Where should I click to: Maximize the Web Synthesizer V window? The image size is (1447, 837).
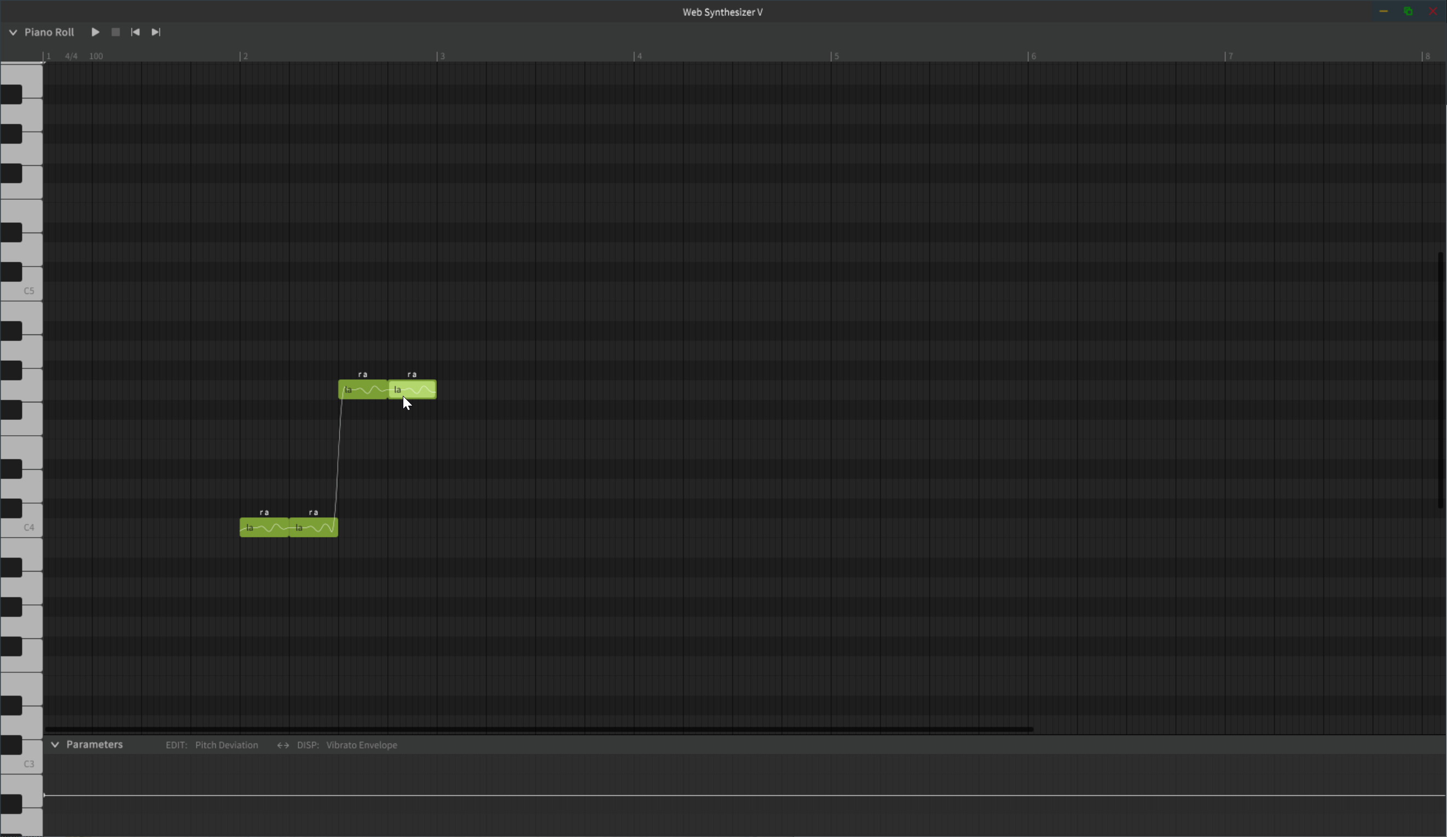(1408, 11)
